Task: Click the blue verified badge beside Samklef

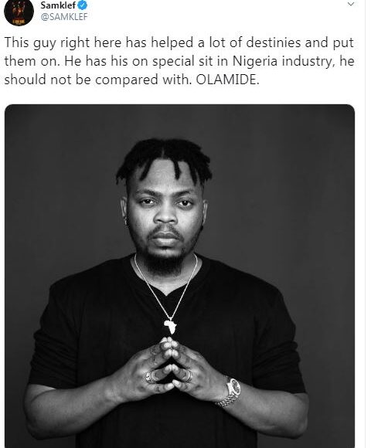Action: [x=83, y=5]
